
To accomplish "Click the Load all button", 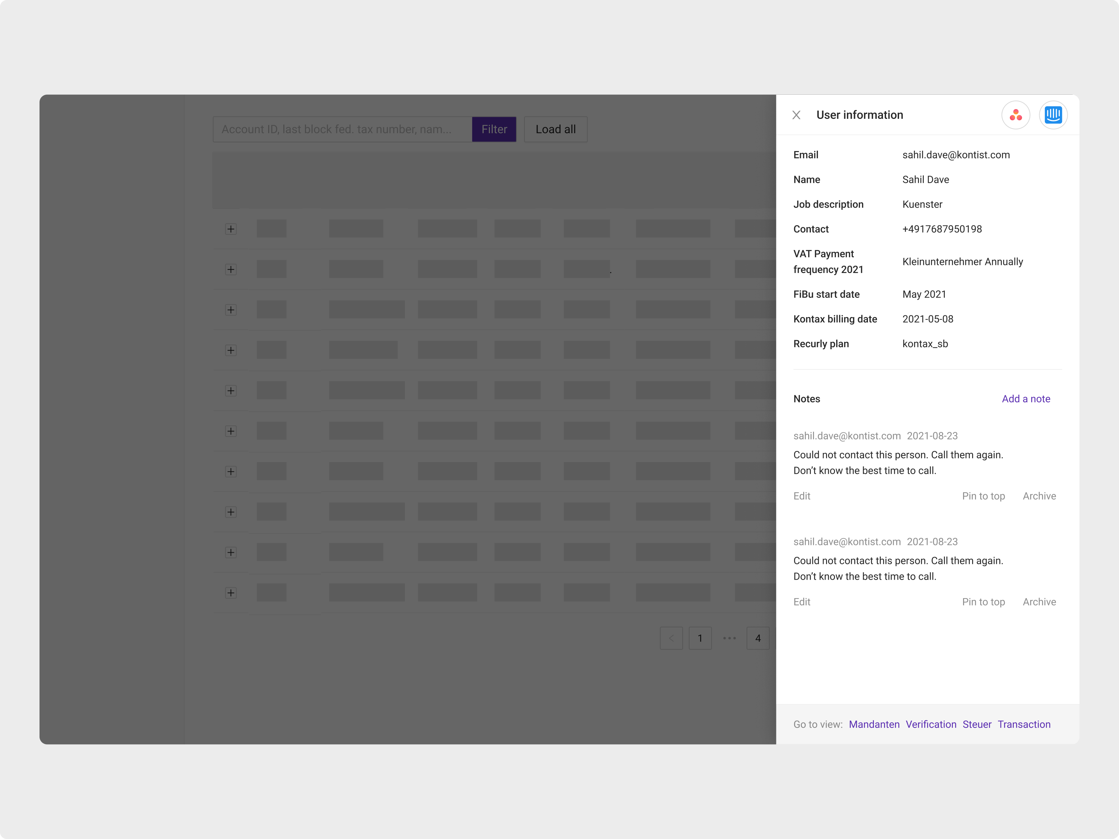I will tap(555, 129).
